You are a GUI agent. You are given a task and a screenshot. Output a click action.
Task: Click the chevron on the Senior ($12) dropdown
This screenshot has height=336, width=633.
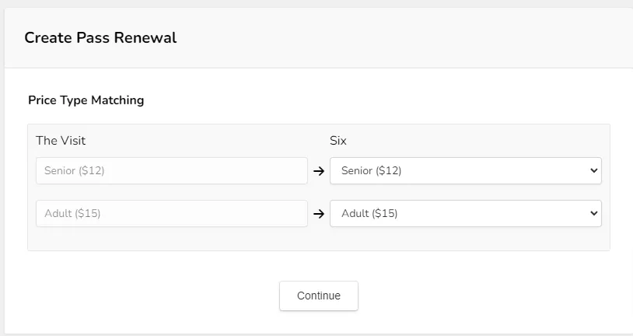coord(593,171)
